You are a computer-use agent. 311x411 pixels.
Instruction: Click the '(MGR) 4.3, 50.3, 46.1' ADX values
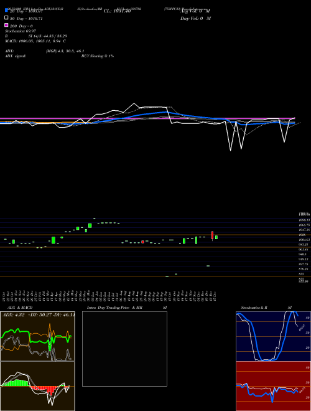point(65,51)
